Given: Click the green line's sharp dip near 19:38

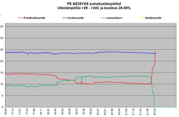Looking at the screenshot, I should (x=82, y=79).
